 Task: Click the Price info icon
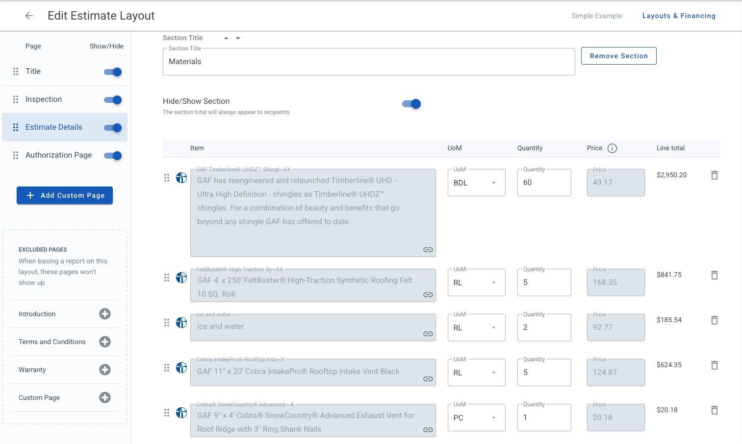[x=612, y=148]
